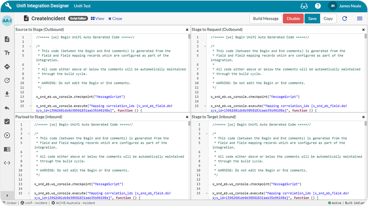Click Built: 14d ago status text
The height and width of the screenshot is (206, 368).
click(x=355, y=203)
